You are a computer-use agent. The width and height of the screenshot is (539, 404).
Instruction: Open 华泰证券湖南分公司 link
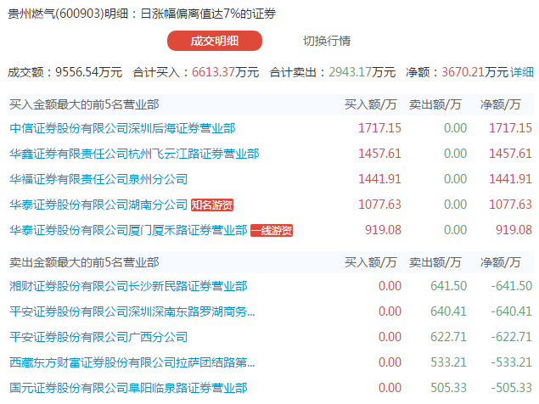(x=98, y=205)
